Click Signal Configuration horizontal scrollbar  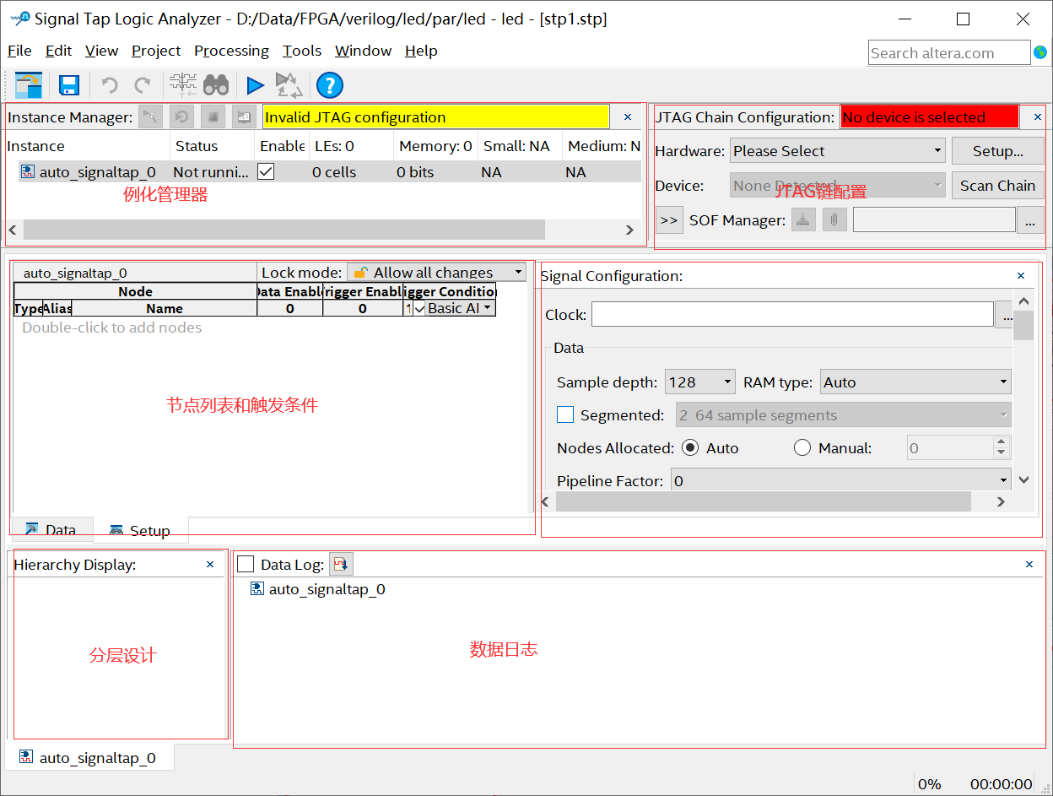click(x=764, y=501)
